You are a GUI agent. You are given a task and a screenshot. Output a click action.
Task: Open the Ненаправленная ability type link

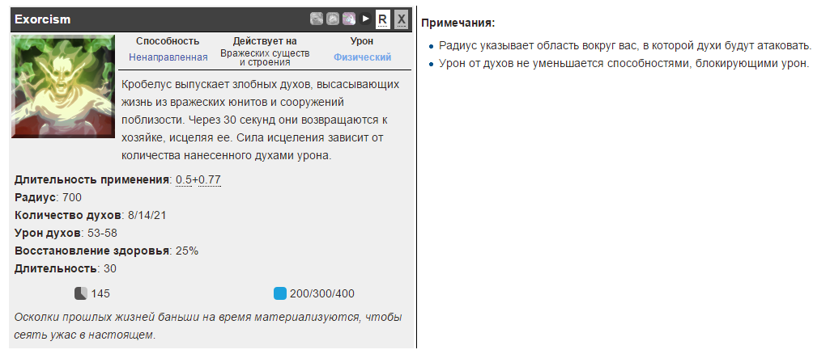[x=168, y=57]
